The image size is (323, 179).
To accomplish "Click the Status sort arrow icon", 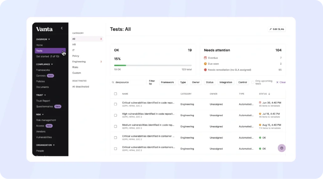I will [269, 94].
